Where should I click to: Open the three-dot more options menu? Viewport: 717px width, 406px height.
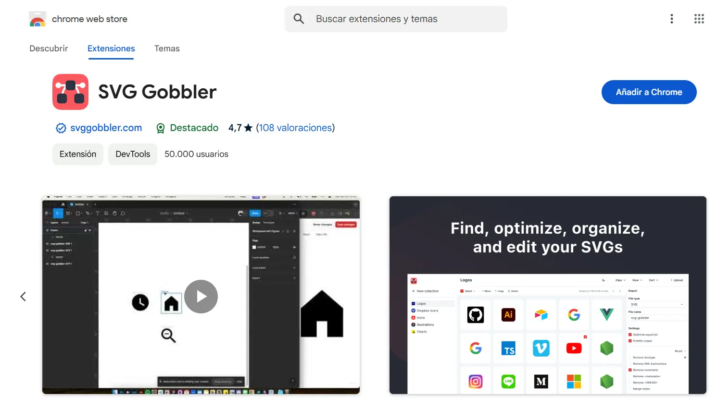click(671, 19)
